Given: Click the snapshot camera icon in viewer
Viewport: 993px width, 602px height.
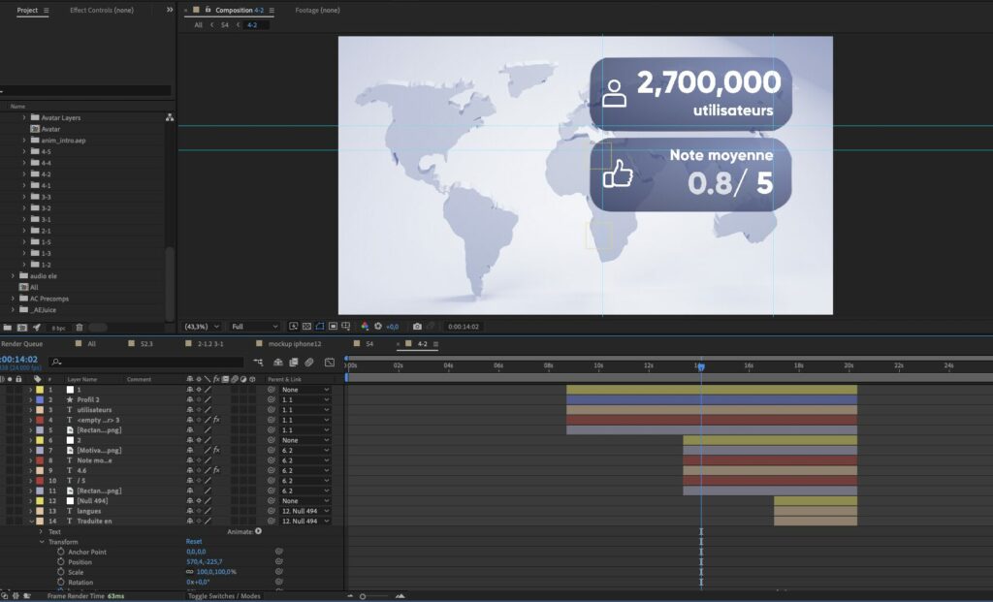Looking at the screenshot, I should click(417, 327).
